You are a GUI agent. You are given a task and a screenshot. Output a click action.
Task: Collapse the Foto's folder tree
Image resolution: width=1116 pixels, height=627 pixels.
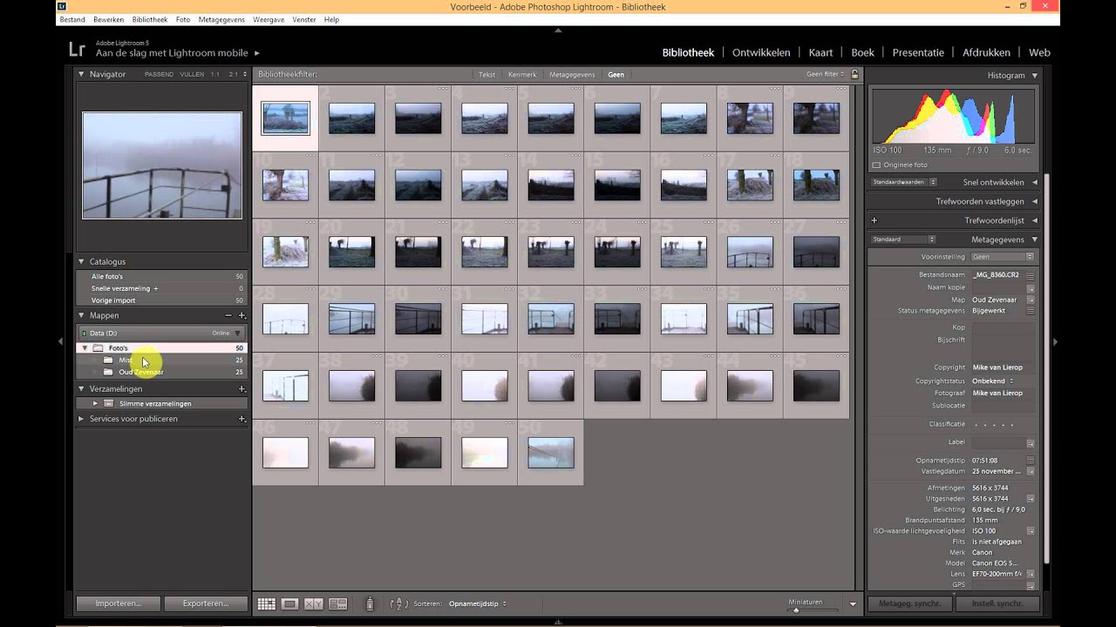click(85, 348)
